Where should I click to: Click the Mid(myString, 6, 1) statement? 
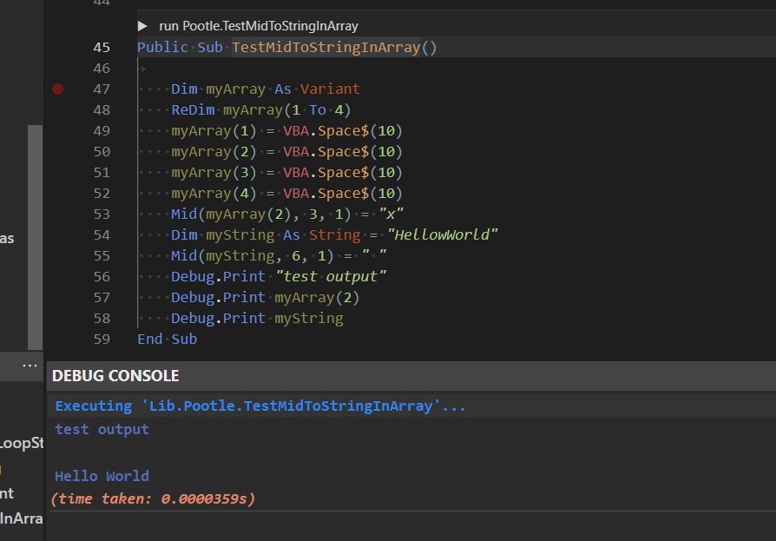252,256
